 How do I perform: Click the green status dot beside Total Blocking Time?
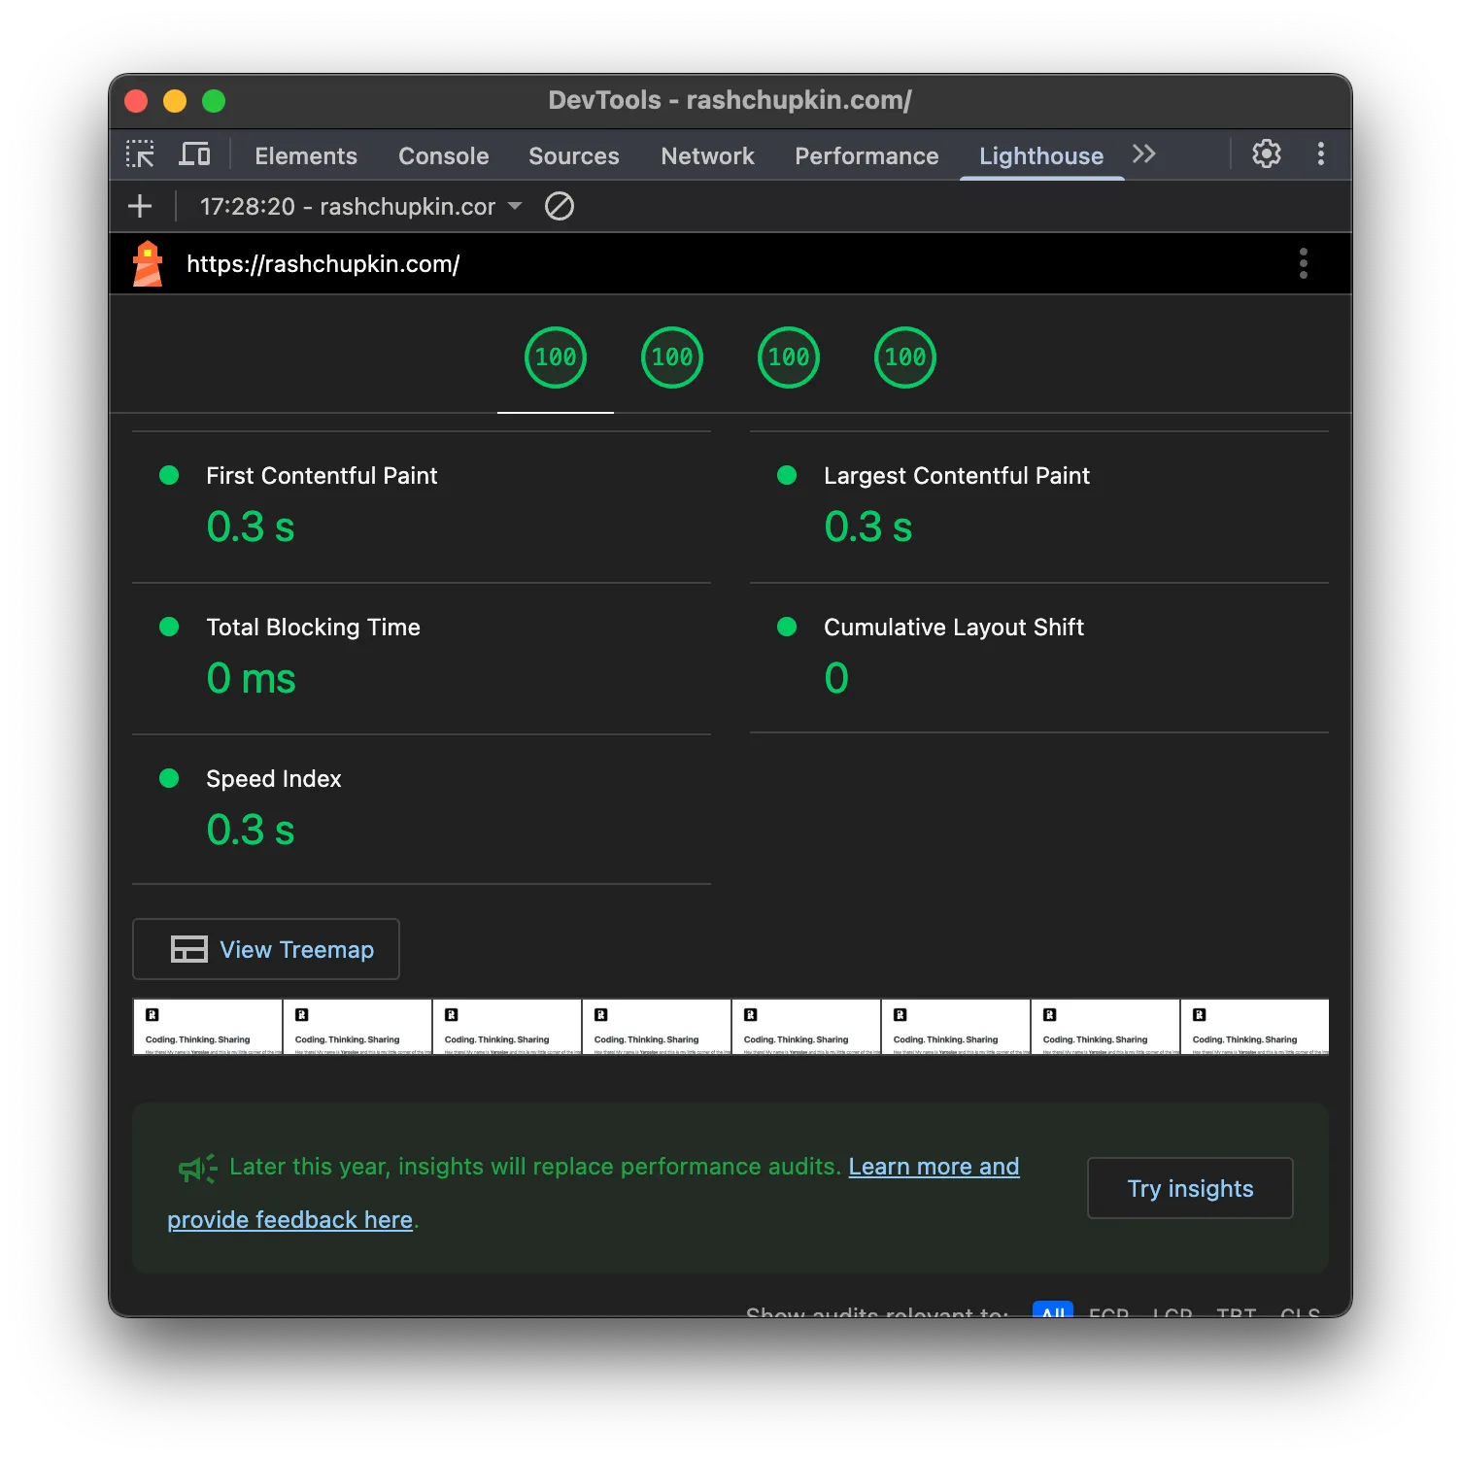point(169,627)
